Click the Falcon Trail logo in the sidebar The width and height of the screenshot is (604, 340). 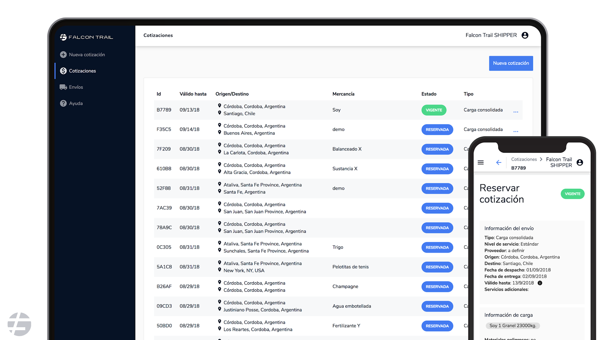(86, 37)
